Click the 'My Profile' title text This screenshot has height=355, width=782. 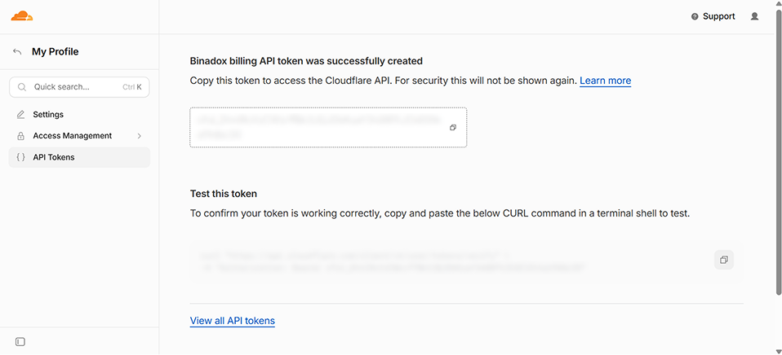pos(56,52)
